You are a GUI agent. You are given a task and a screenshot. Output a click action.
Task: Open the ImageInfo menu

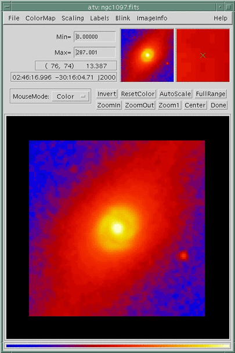(x=152, y=18)
